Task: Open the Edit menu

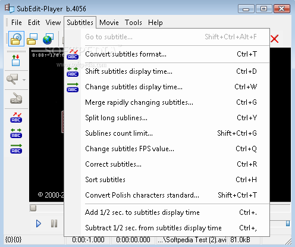Action: pyautogui.click(x=34, y=23)
